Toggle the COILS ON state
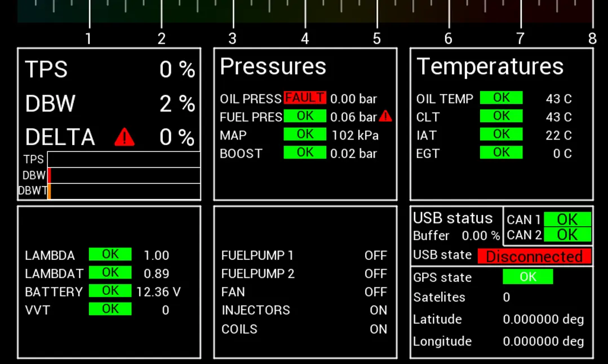 tap(378, 329)
